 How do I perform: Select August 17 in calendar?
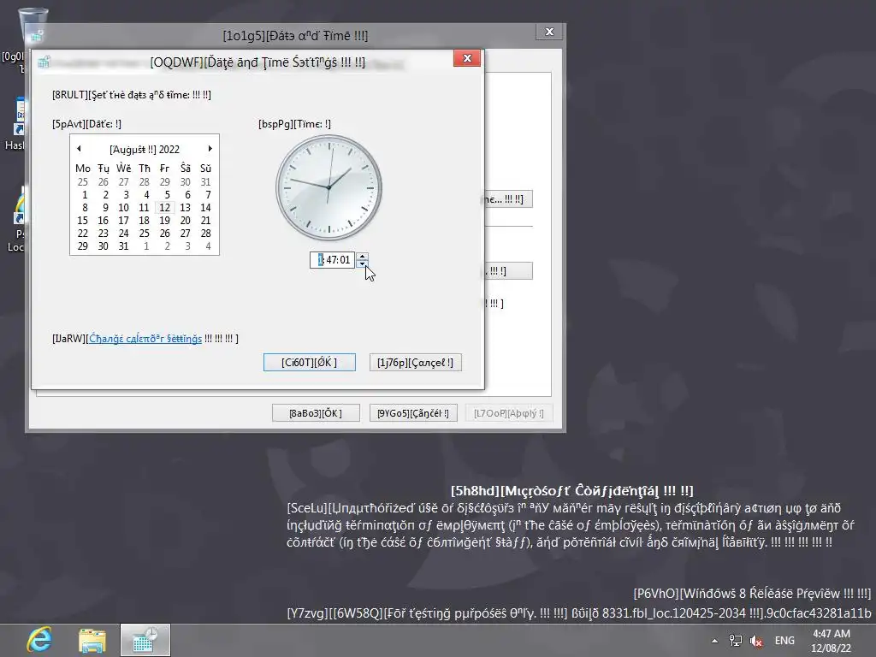[x=123, y=221]
